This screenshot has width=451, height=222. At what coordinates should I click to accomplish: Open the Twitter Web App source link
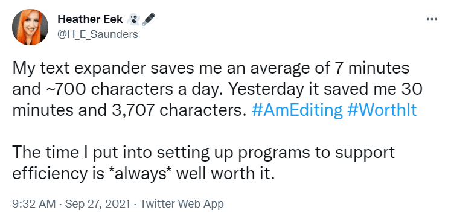pyautogui.click(x=182, y=204)
